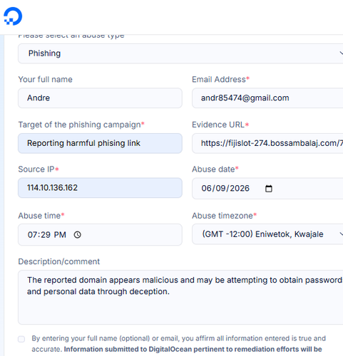
Task: Click the PM part of Abuse time
Action: 60,235
